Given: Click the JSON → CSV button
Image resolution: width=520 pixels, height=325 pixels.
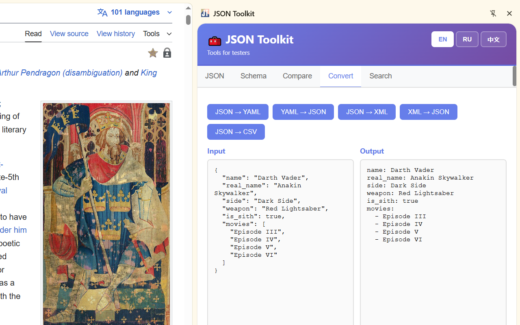Looking at the screenshot, I should pyautogui.click(x=236, y=132).
